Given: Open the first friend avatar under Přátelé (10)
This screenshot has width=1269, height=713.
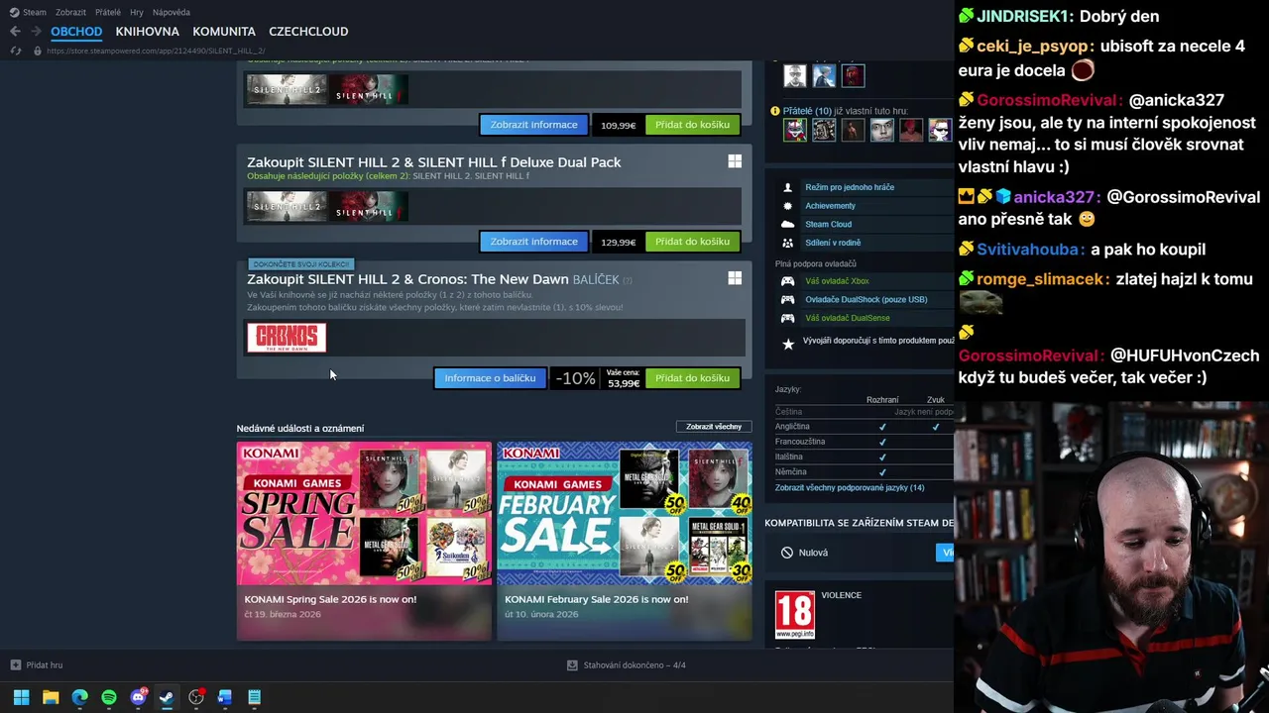Looking at the screenshot, I should (795, 130).
